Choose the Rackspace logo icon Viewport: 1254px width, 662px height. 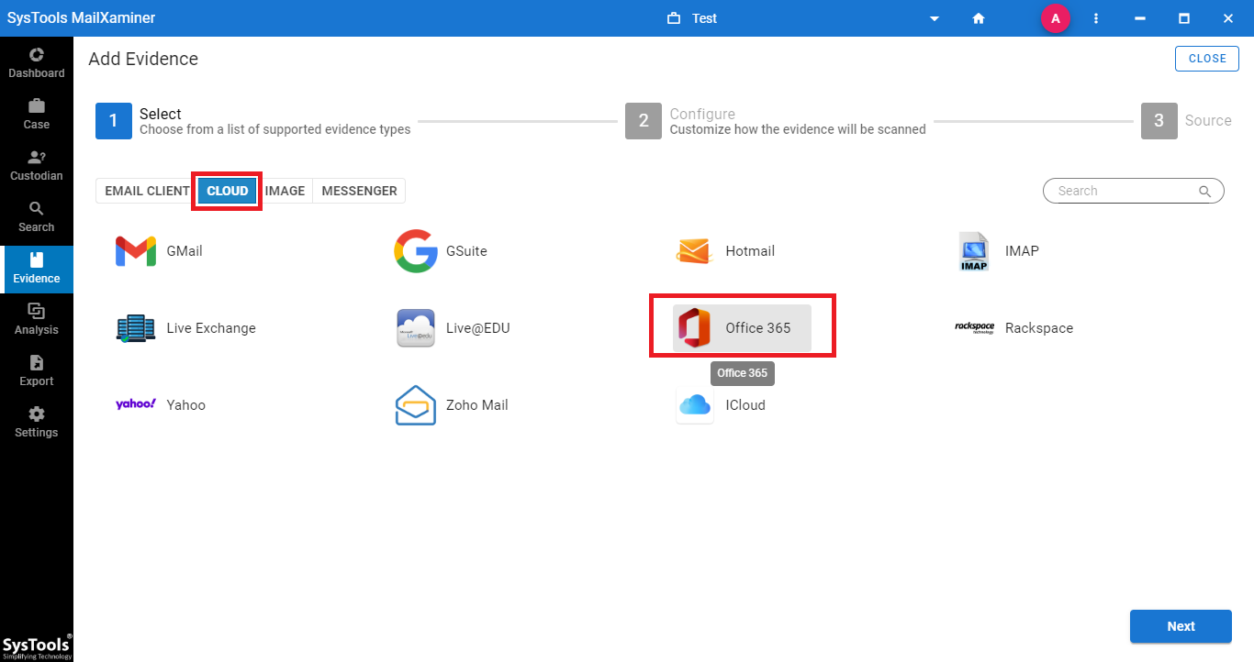[x=974, y=328]
